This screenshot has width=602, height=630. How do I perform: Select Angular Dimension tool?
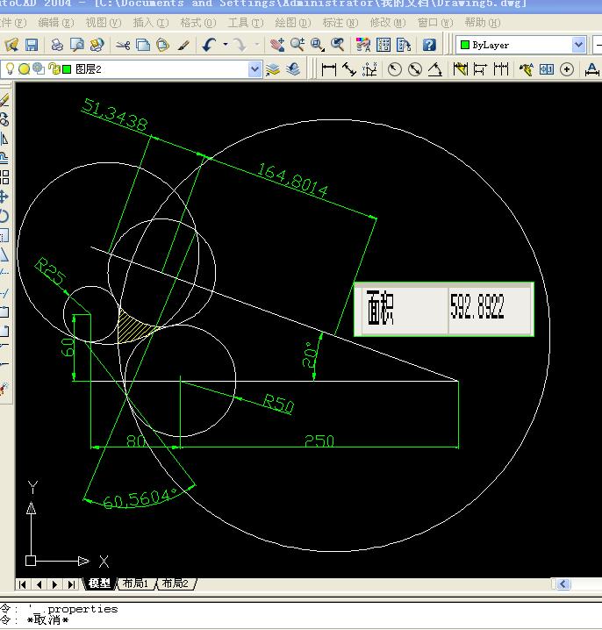434,69
